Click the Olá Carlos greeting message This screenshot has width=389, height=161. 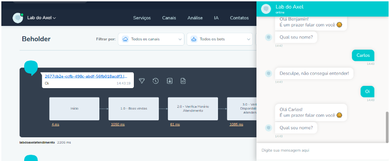(x=311, y=112)
